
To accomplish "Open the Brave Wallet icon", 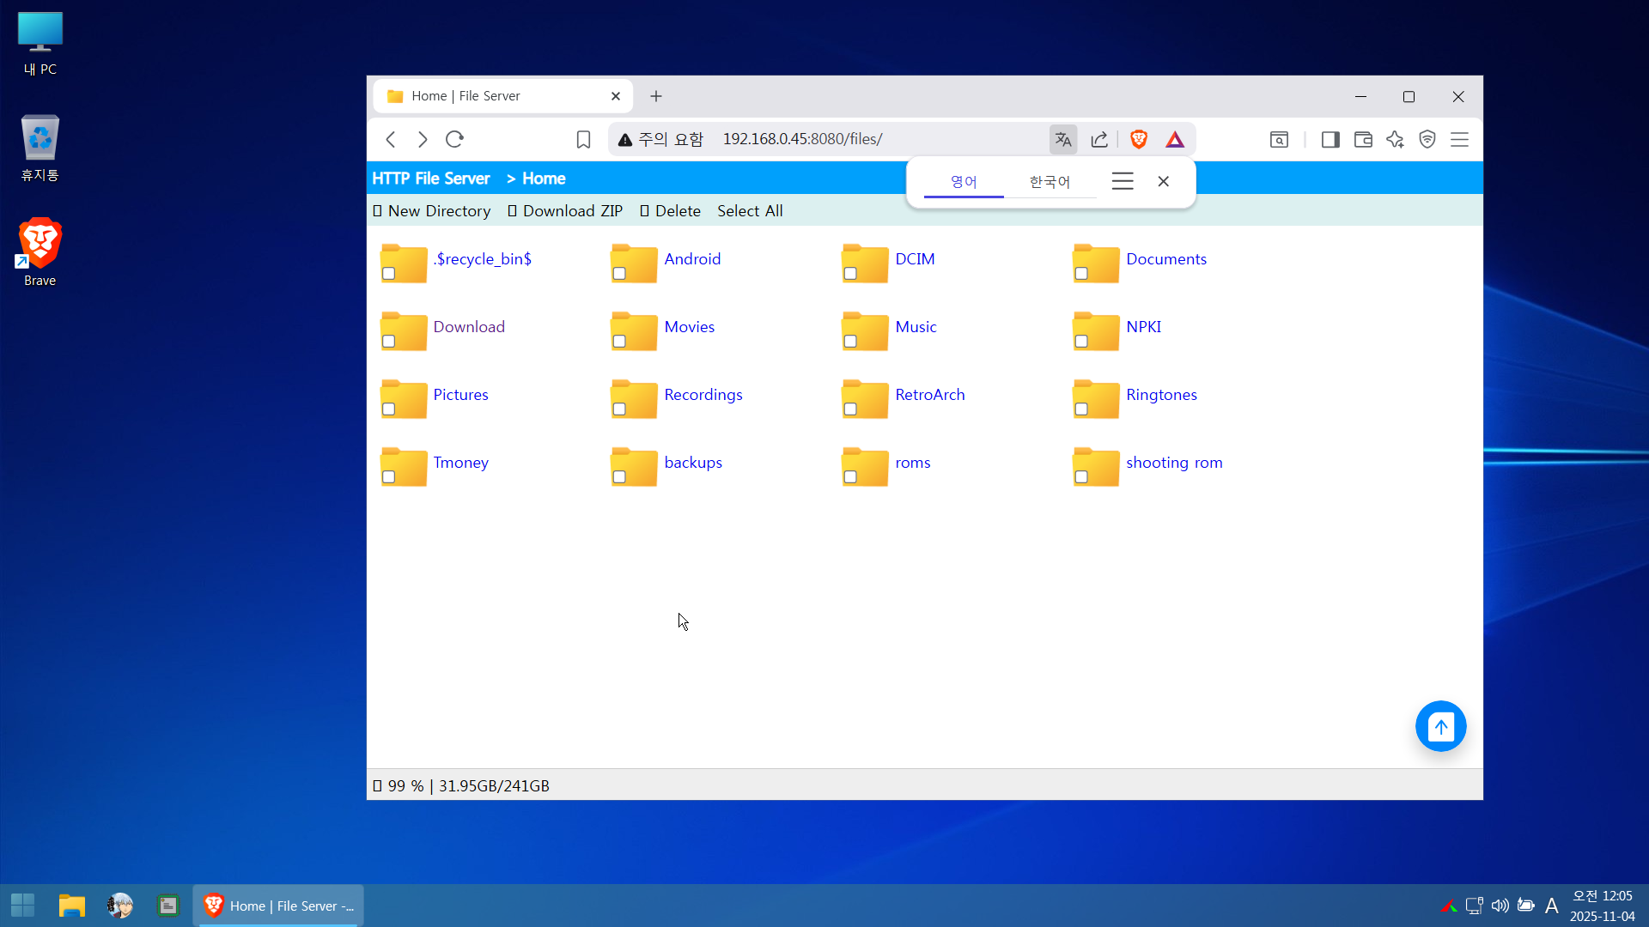I will (x=1363, y=139).
